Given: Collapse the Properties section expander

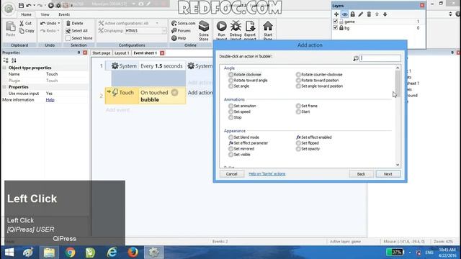Looking at the screenshot, I should 4,87.
